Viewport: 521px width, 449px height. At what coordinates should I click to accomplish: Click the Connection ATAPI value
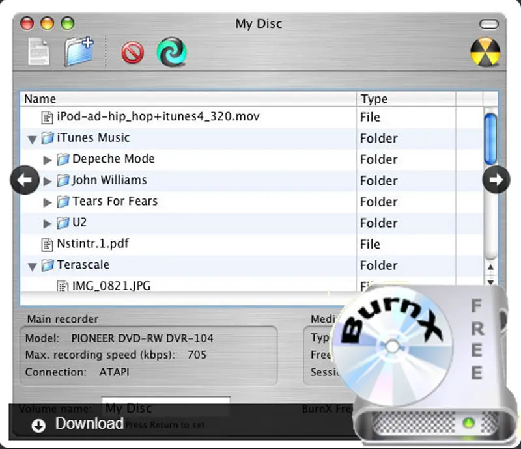(114, 372)
